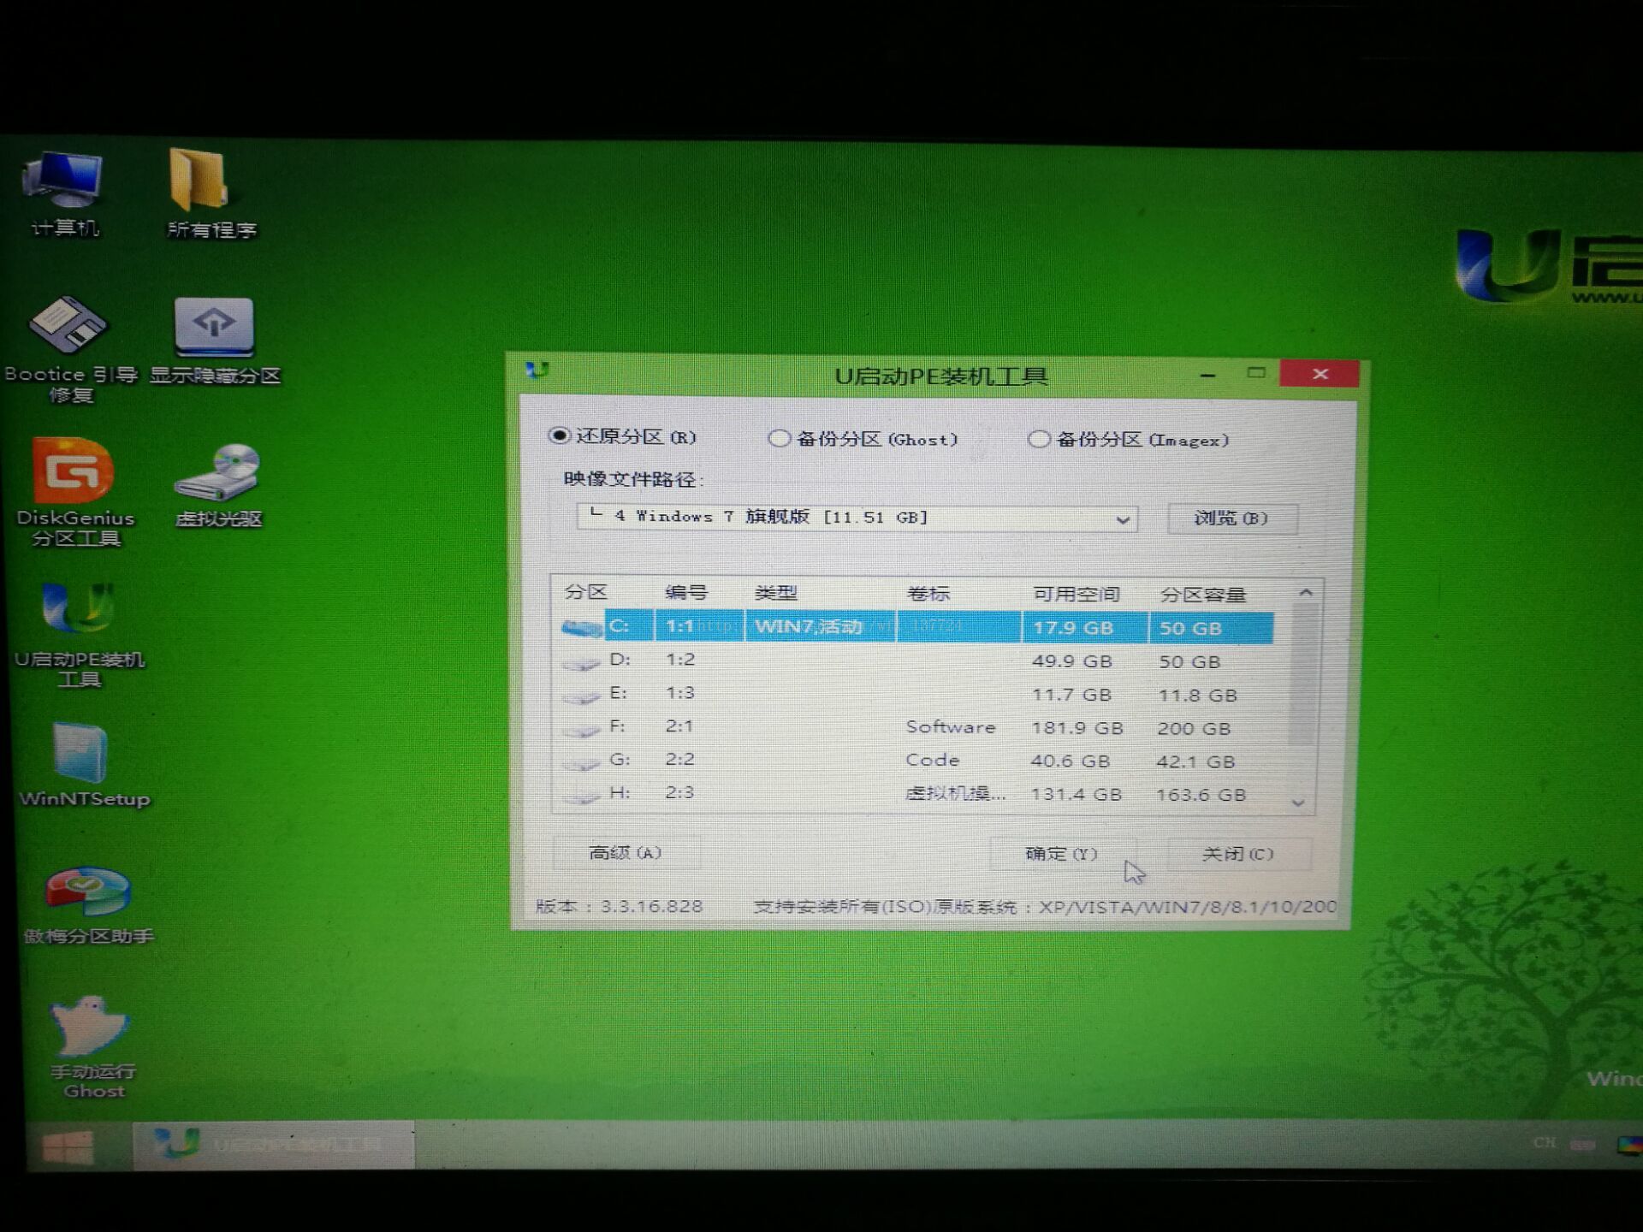Open 虚拟光驱 desktop icon

217,485
